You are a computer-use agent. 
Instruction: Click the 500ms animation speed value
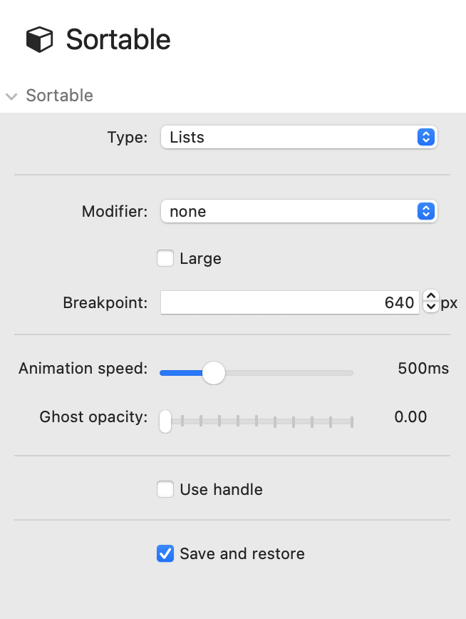click(423, 369)
